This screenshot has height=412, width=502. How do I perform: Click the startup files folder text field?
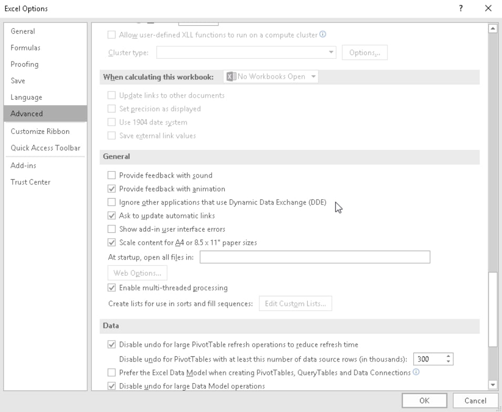[315, 257]
